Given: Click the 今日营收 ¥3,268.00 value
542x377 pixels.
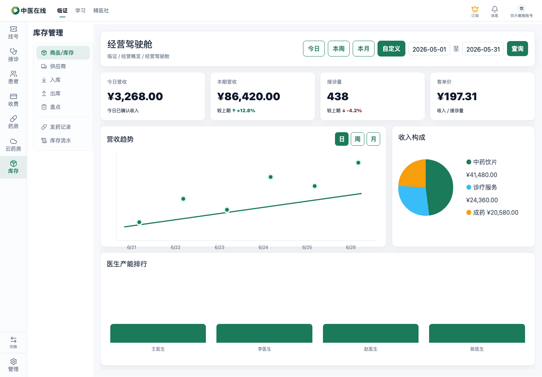Looking at the screenshot, I should (x=135, y=96).
